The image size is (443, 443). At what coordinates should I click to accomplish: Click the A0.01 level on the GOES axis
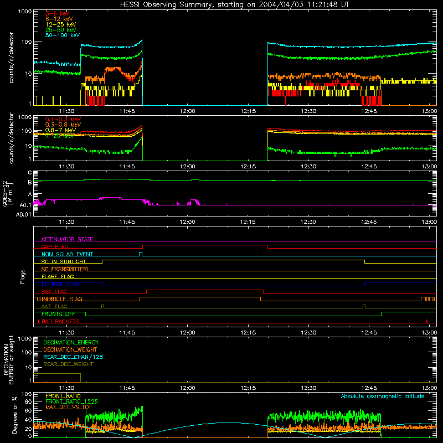coord(23,214)
